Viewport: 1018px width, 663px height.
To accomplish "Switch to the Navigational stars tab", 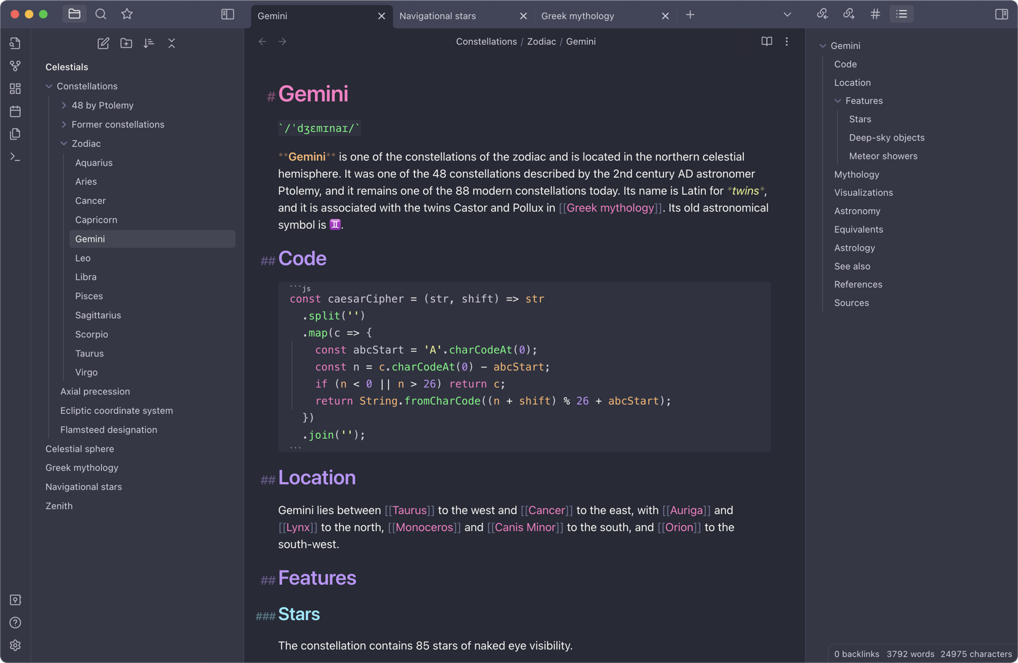I will click(464, 16).
